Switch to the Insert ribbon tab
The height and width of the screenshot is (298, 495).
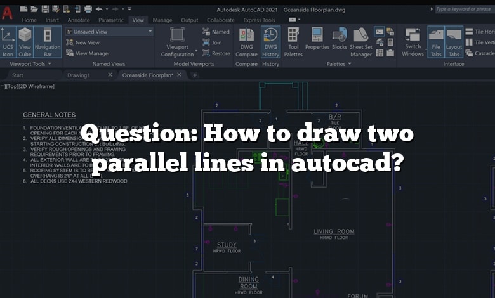pos(52,20)
